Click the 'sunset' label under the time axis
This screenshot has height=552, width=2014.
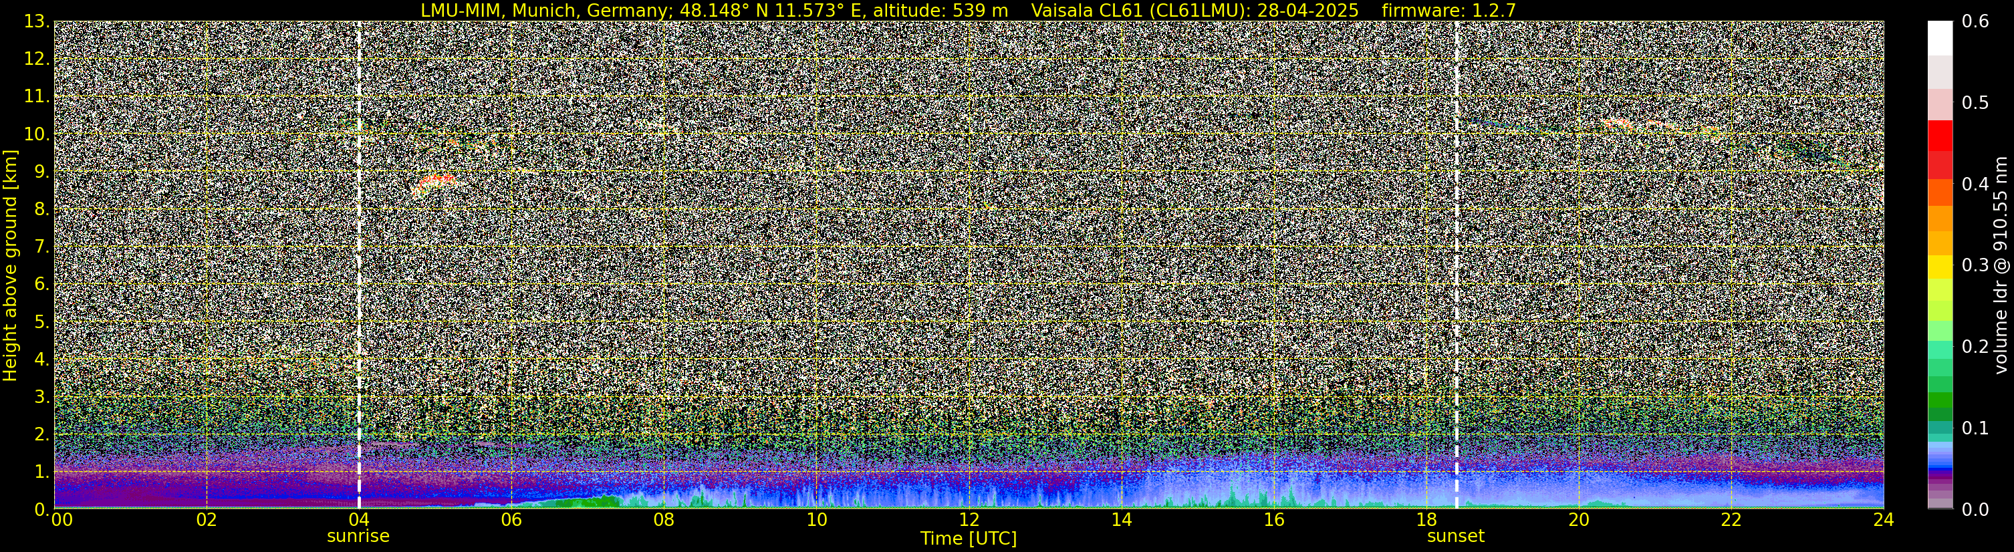pos(1455,537)
